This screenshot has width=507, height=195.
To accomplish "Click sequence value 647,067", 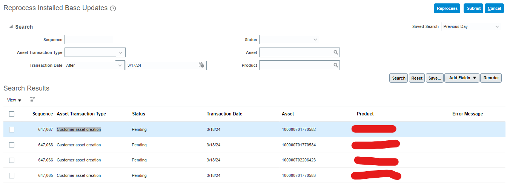I will coord(46,129).
